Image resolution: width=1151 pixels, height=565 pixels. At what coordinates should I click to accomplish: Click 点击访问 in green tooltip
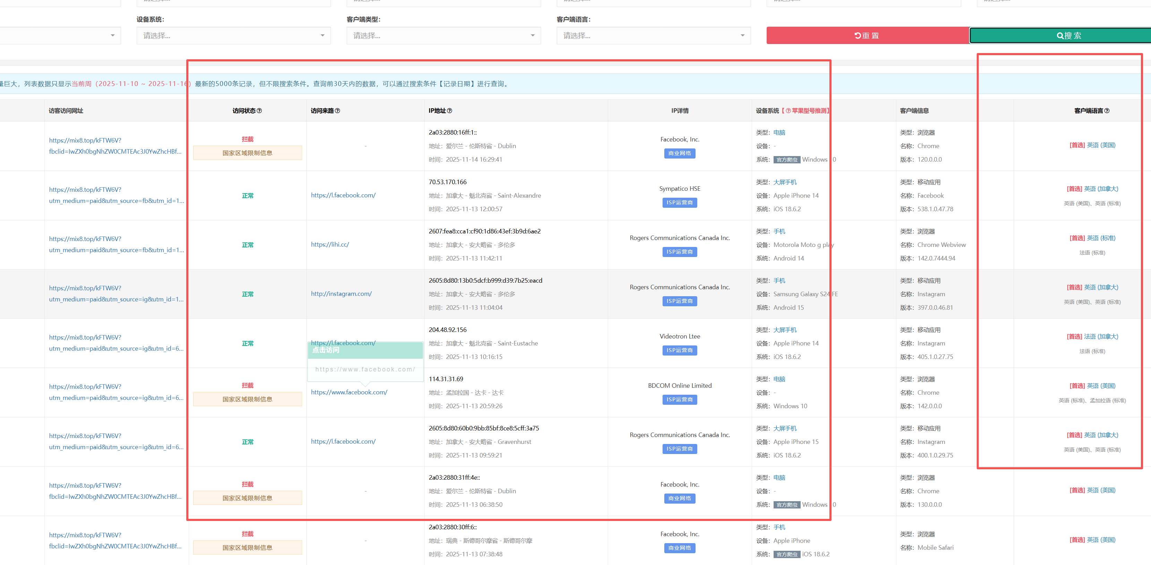pyautogui.click(x=326, y=350)
